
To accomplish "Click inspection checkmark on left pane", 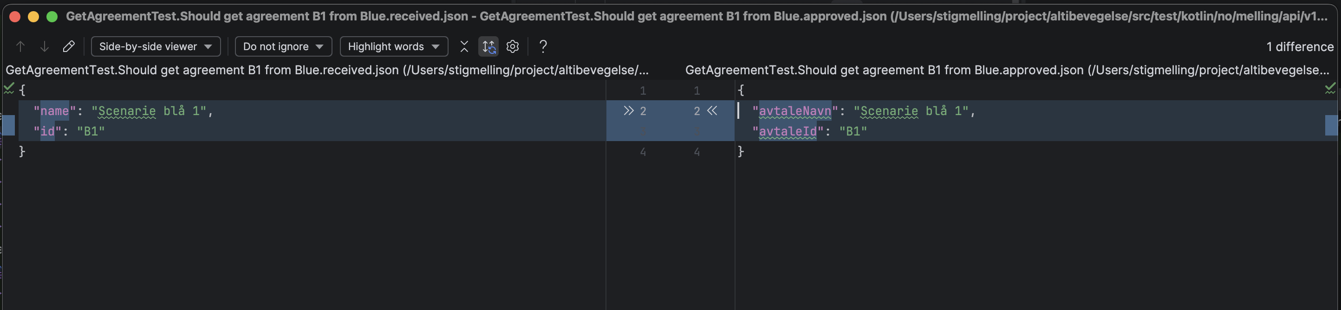I will click(x=9, y=89).
